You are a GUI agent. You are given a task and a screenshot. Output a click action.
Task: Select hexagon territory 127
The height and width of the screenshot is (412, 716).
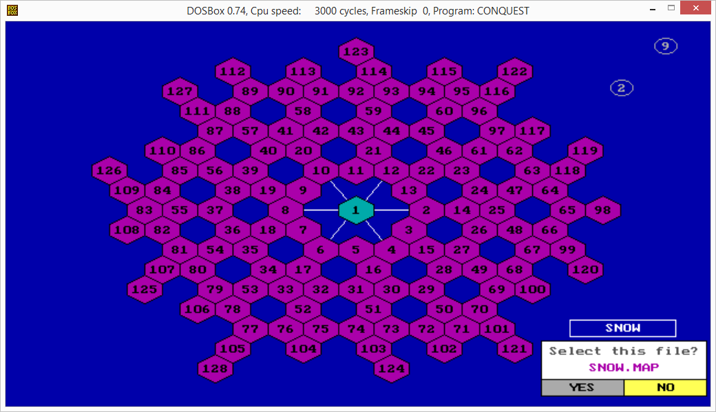(180, 91)
